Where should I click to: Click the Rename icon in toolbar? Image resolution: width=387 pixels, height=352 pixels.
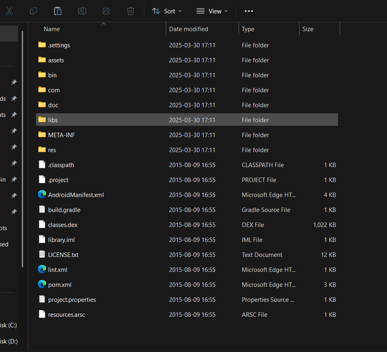pos(82,11)
